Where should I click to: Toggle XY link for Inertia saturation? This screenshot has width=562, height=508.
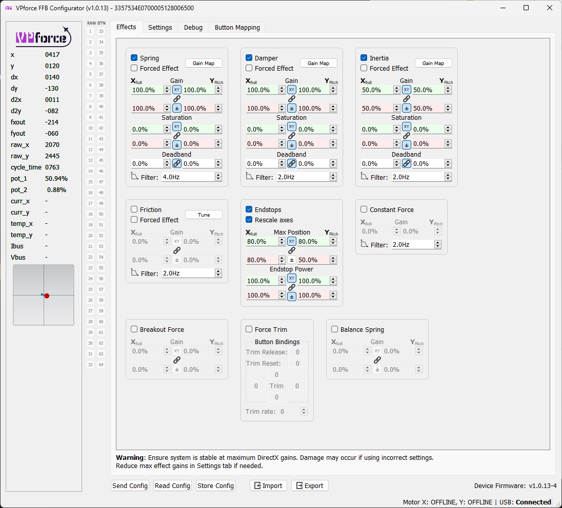pyautogui.click(x=407, y=126)
